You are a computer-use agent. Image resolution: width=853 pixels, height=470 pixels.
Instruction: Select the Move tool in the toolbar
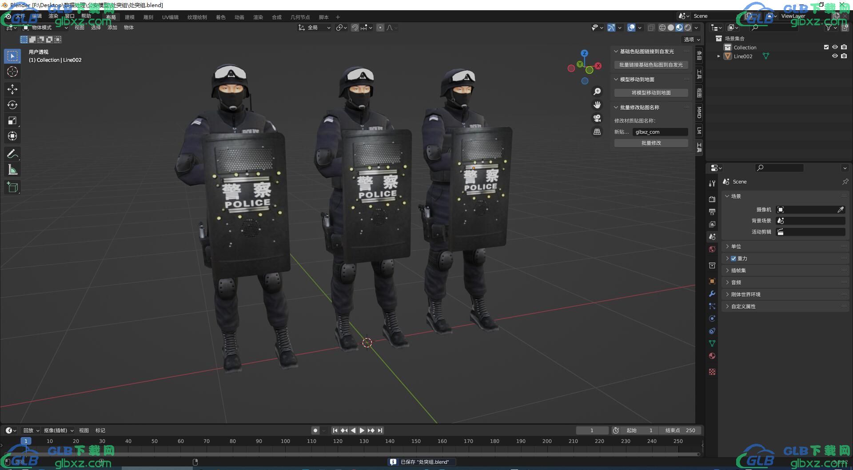12,89
